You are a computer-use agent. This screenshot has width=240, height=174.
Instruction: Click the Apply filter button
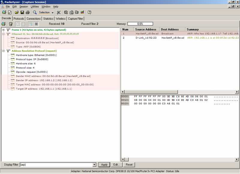pyautogui.click(x=104, y=165)
